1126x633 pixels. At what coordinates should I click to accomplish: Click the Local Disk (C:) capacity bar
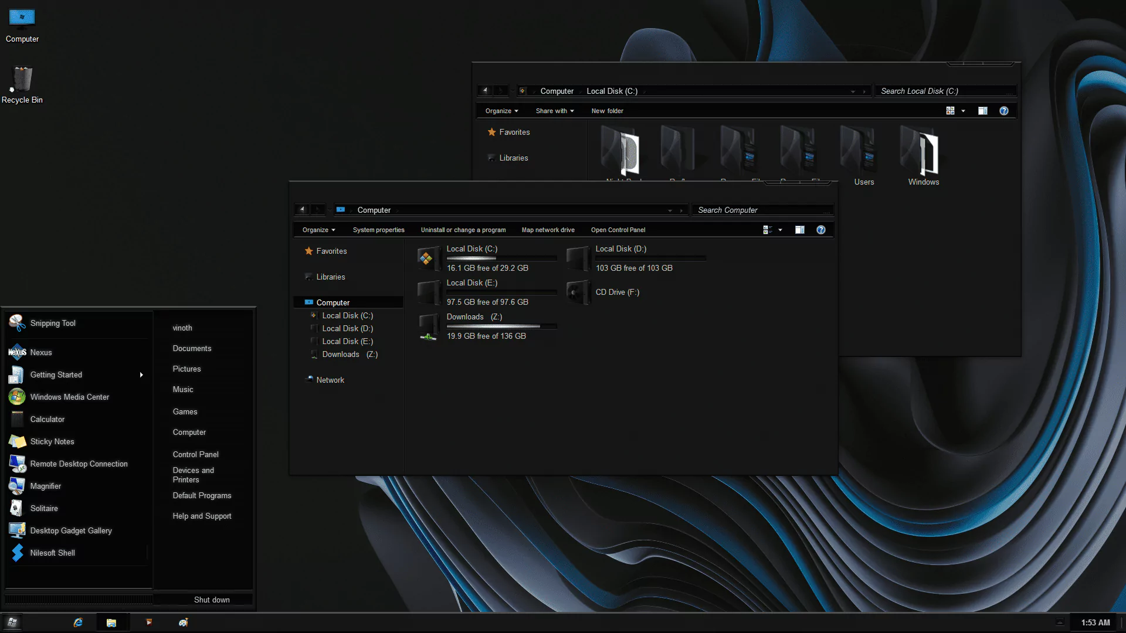[501, 258]
